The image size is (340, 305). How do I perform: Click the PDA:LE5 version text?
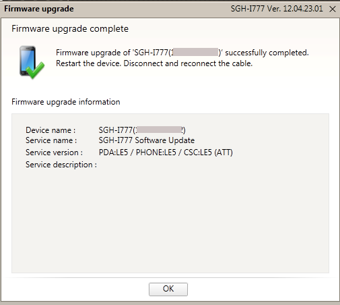(113, 152)
